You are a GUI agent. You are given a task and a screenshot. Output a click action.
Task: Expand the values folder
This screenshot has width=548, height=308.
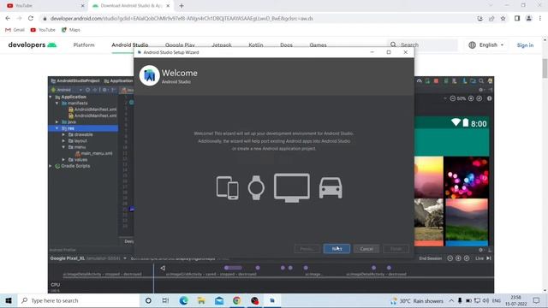coord(63,160)
